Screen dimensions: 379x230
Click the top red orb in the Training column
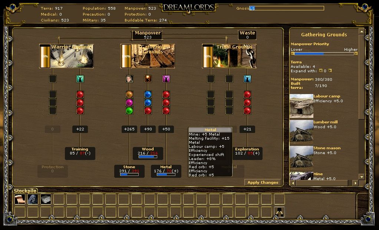tap(80, 94)
